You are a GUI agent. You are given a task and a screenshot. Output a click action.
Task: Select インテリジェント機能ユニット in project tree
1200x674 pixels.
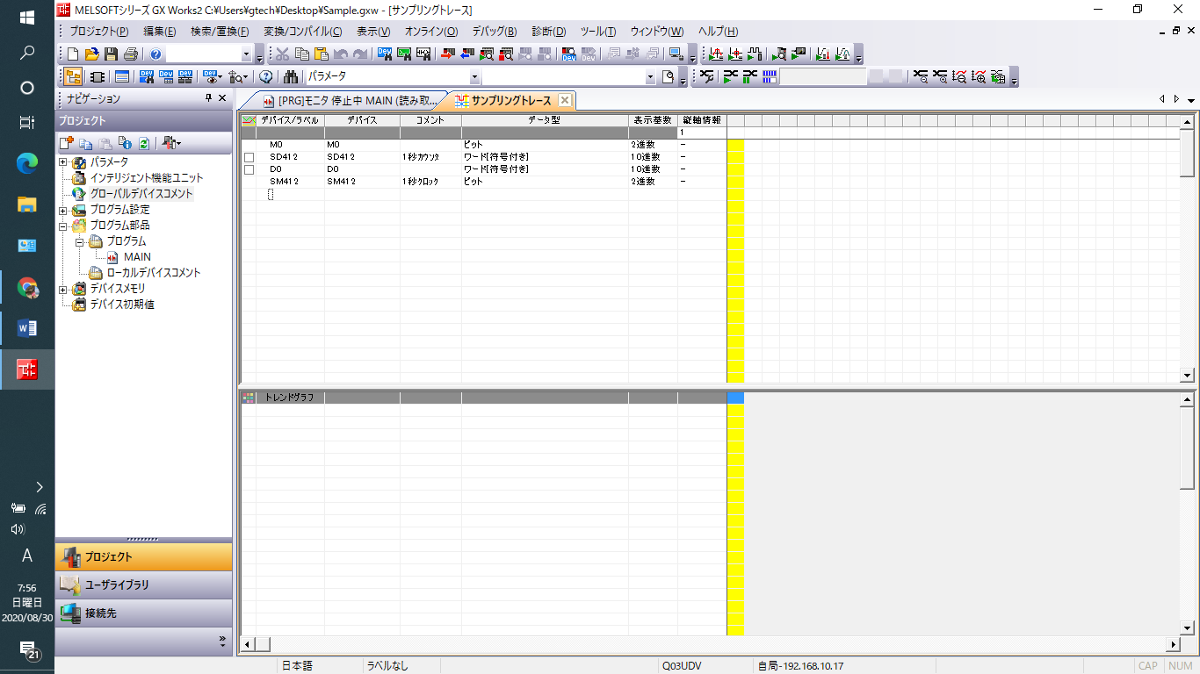click(147, 178)
